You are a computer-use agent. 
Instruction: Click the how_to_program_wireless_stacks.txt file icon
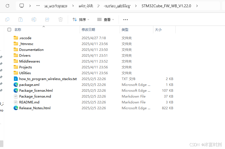tap(16, 79)
